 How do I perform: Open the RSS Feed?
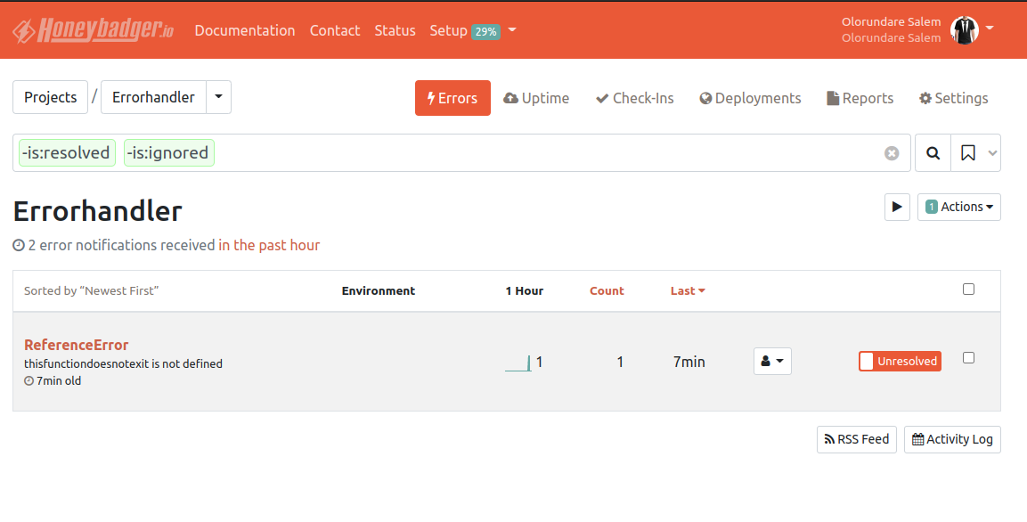click(x=856, y=439)
